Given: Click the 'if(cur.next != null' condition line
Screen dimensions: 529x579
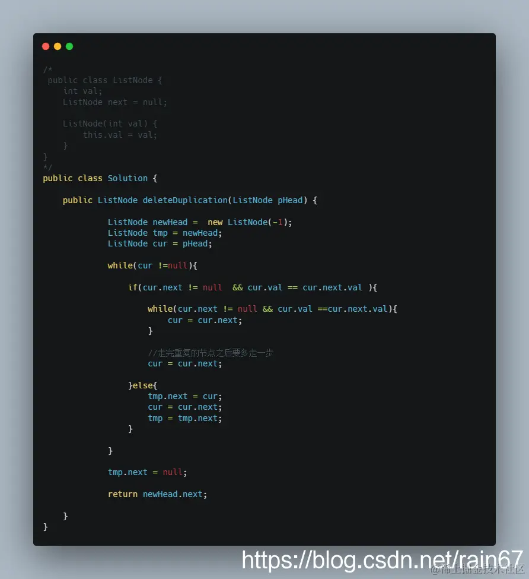Looking at the screenshot, I should point(253,287).
